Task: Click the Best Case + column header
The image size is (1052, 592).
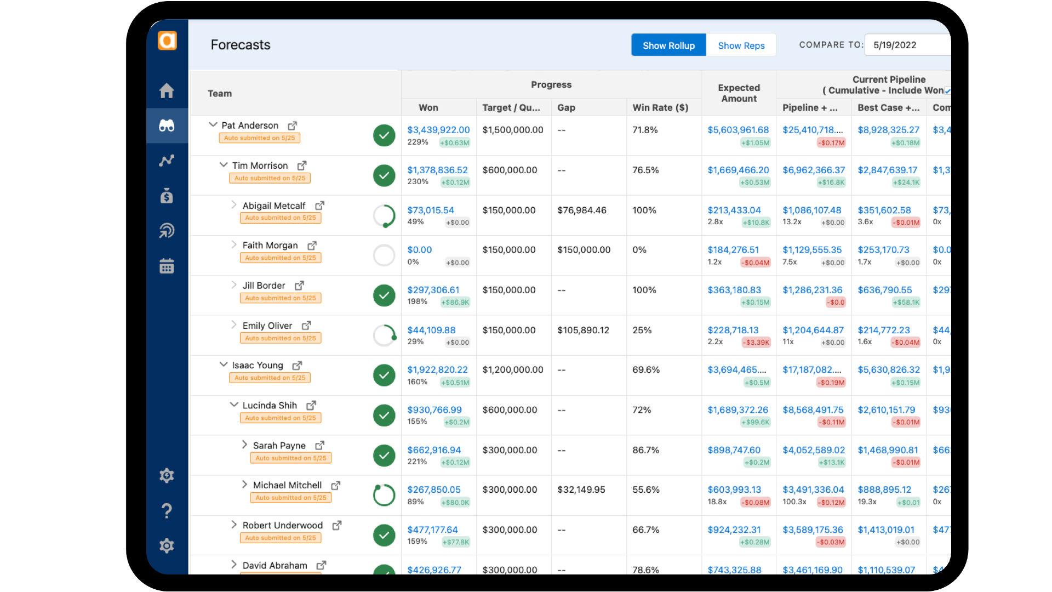Action: 888,108
